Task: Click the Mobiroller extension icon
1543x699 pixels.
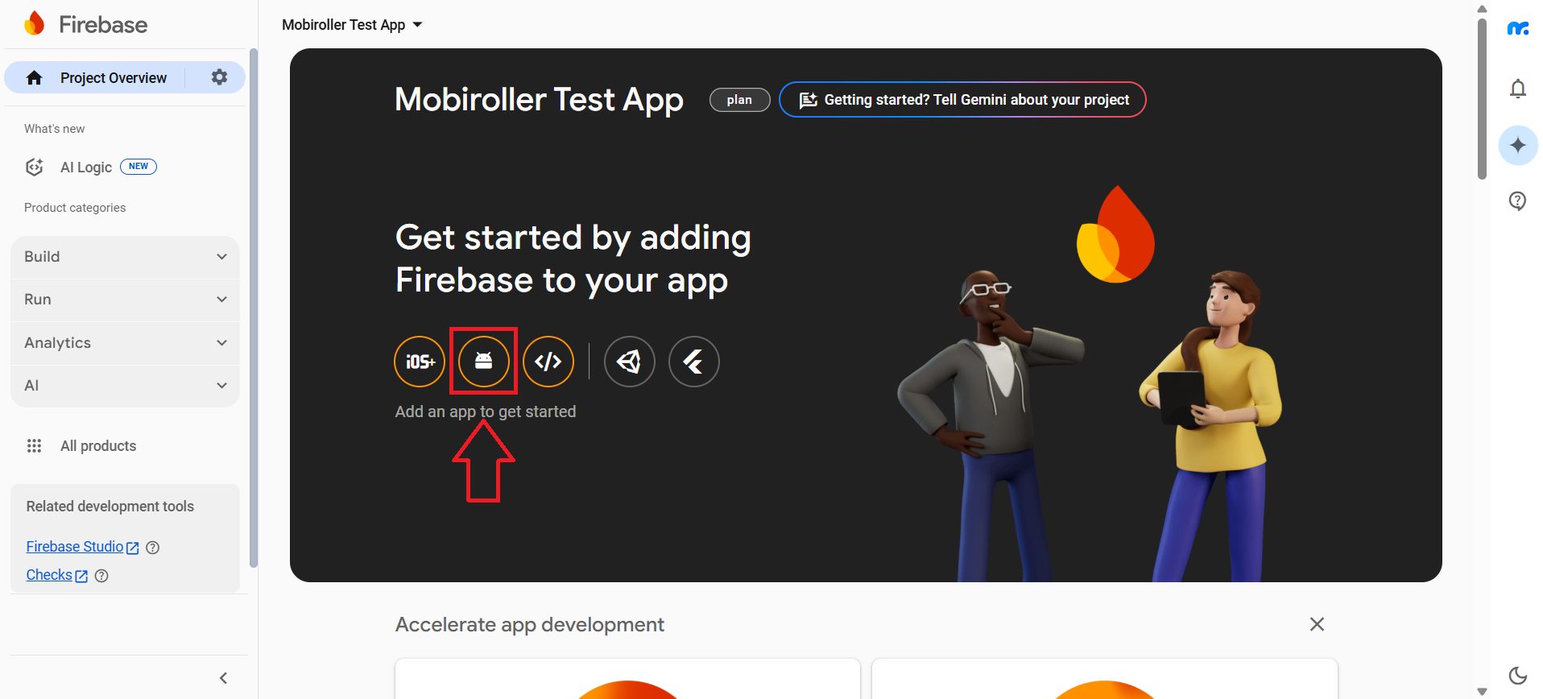Action: tap(1518, 29)
